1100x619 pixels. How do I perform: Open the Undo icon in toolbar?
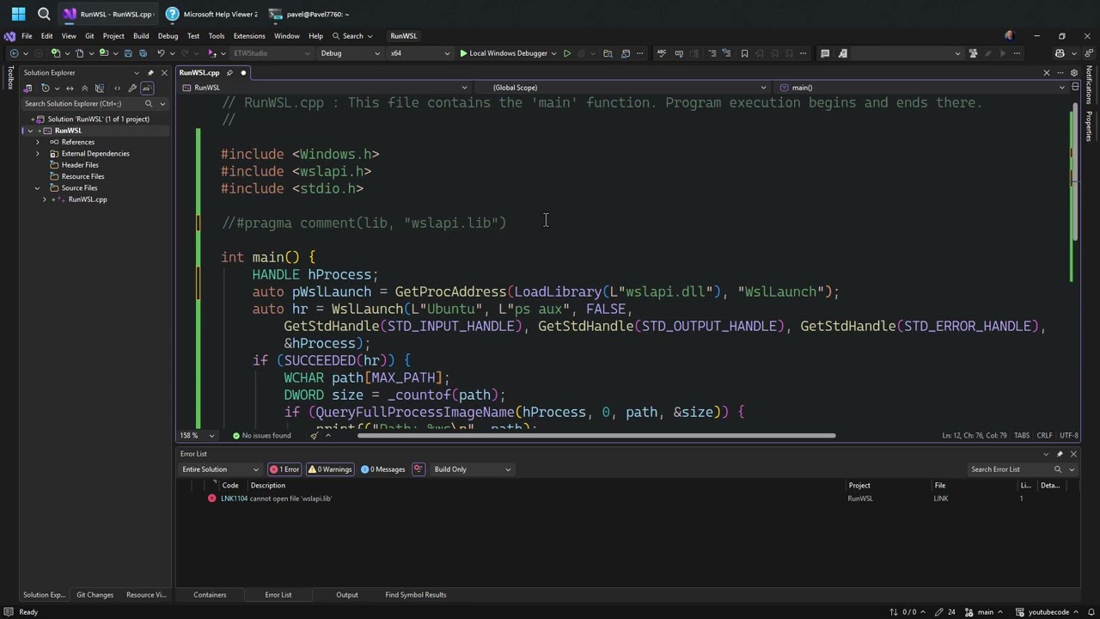coord(160,53)
